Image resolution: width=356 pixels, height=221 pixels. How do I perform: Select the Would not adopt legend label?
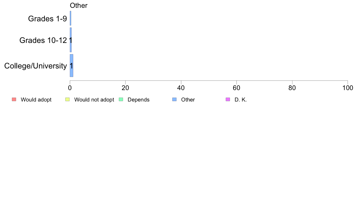(94, 100)
